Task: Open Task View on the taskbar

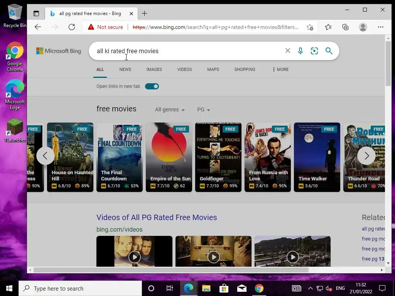Action: coord(170,288)
